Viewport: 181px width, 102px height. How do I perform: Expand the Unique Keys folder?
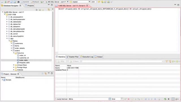14,65
